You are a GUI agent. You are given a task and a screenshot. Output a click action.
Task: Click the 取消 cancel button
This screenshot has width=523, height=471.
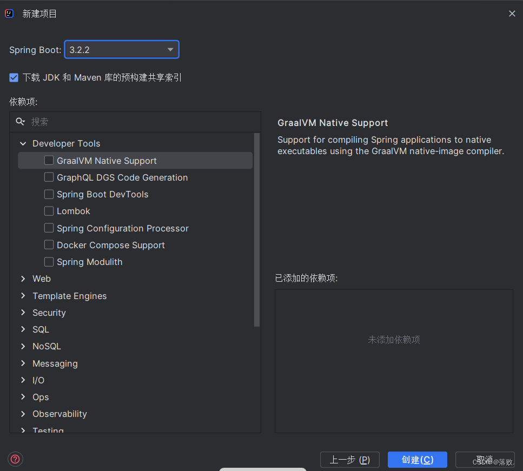click(485, 460)
